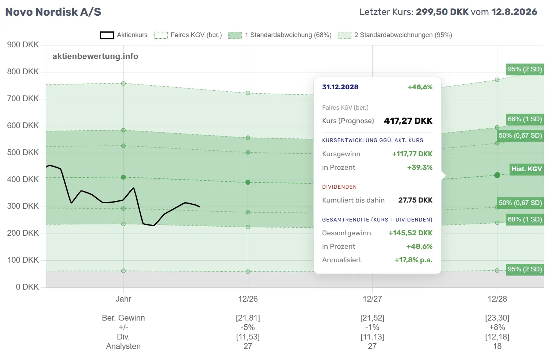Select the filled Hist. KGV point at 12/28
Viewport: 557px width, 357px height.
(497, 175)
